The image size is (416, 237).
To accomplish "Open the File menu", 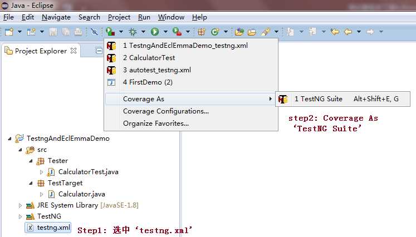I will tap(8, 17).
